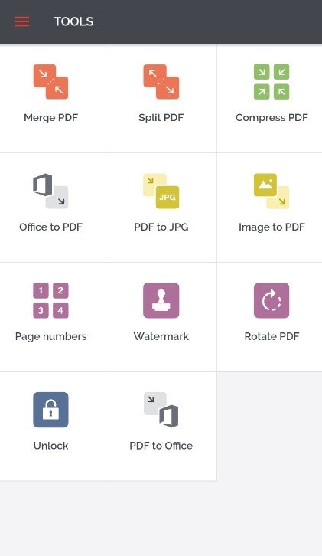This screenshot has height=556, width=322.
Task: Select the Watermark stamp icon
Action: click(161, 300)
